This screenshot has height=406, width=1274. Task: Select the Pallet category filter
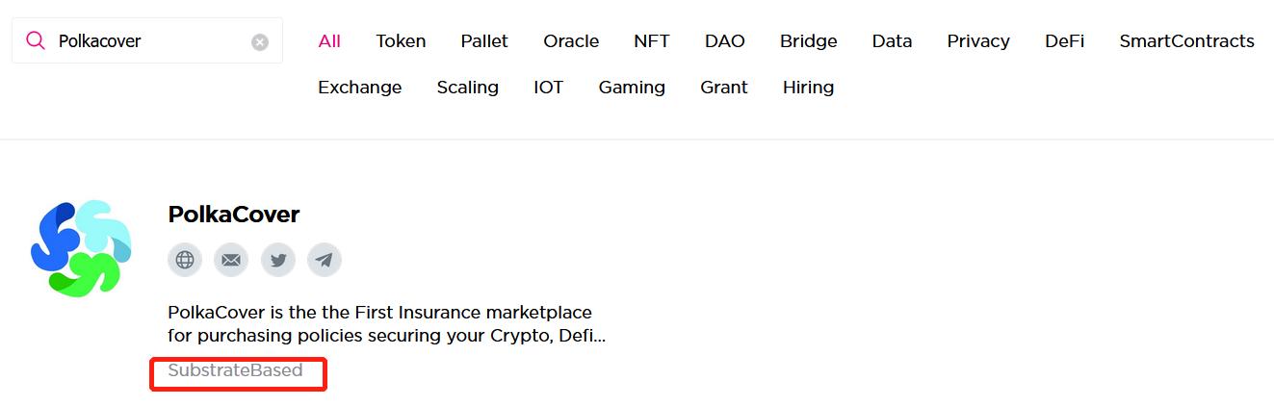click(484, 41)
